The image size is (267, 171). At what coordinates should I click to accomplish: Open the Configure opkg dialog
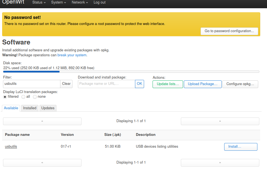click(x=240, y=84)
